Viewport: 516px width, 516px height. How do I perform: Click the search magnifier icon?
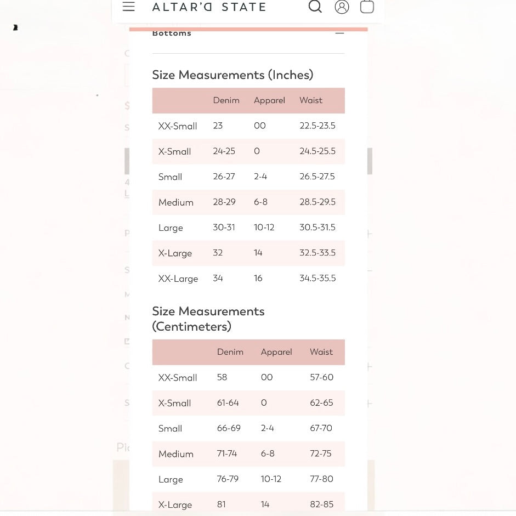[315, 7]
